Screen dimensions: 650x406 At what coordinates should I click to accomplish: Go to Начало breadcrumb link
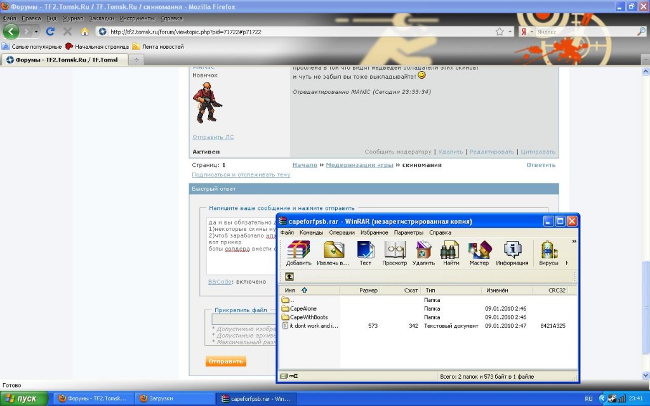tap(305, 165)
